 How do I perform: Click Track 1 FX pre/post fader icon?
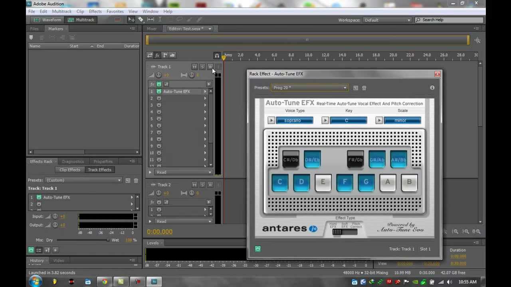[166, 84]
